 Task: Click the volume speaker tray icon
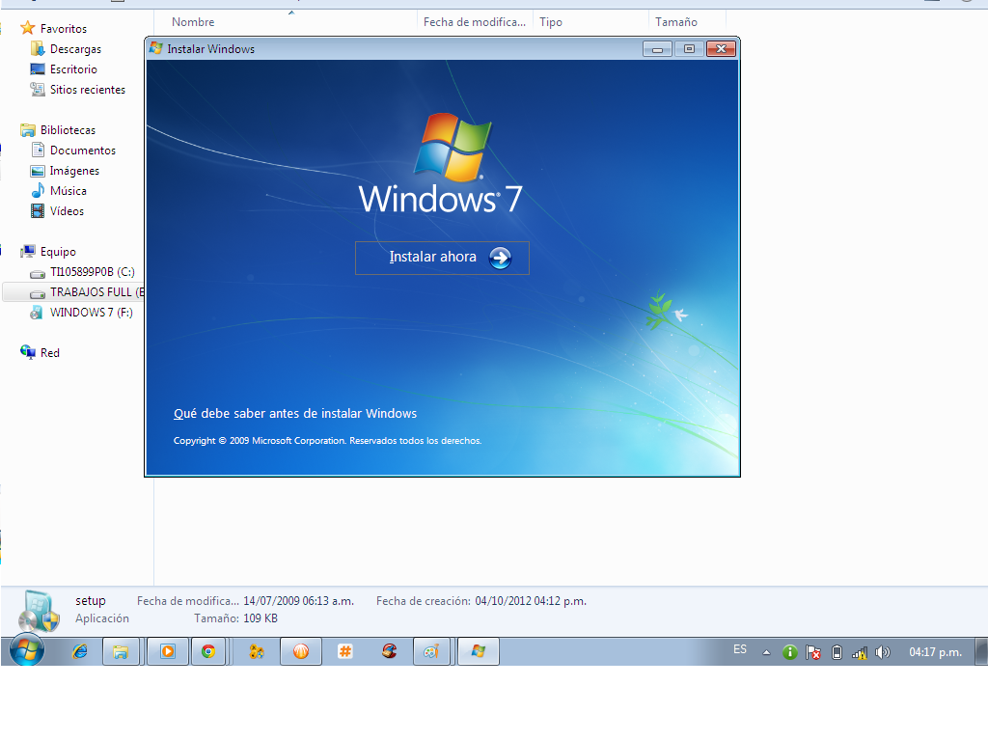point(882,652)
